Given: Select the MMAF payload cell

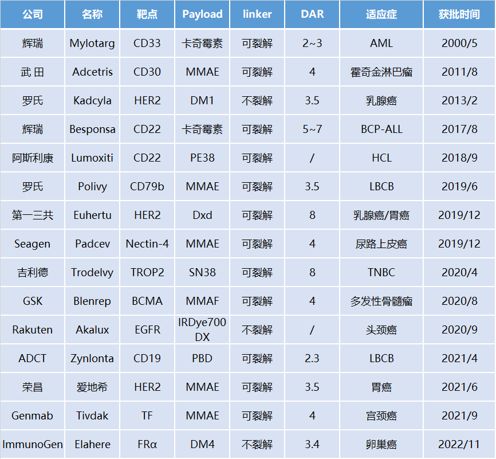Looking at the screenshot, I should (202, 301).
